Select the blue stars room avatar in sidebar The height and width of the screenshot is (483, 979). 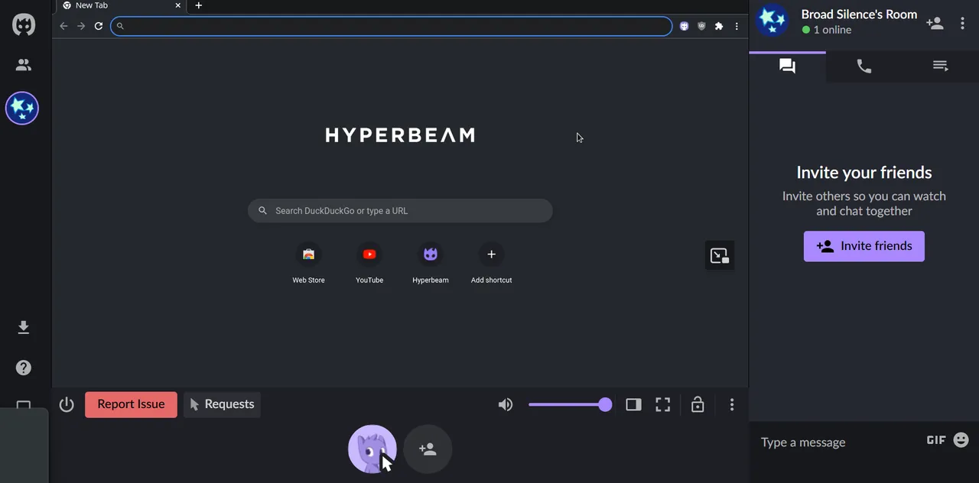[x=22, y=108]
